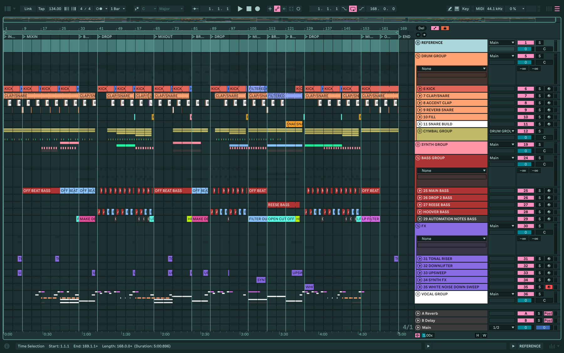
Task: Toggle Track Activator 31 for TONAL RISER
Action: (x=526, y=259)
